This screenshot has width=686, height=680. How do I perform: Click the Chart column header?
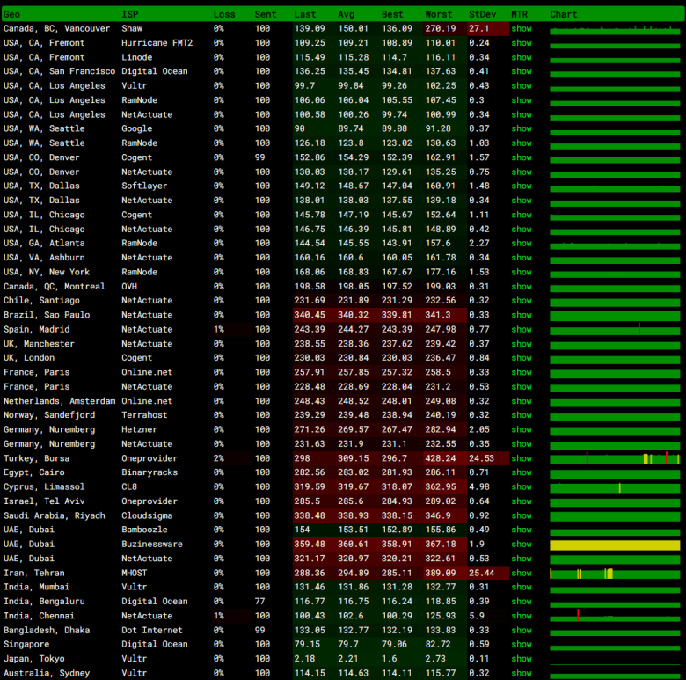pyautogui.click(x=564, y=14)
